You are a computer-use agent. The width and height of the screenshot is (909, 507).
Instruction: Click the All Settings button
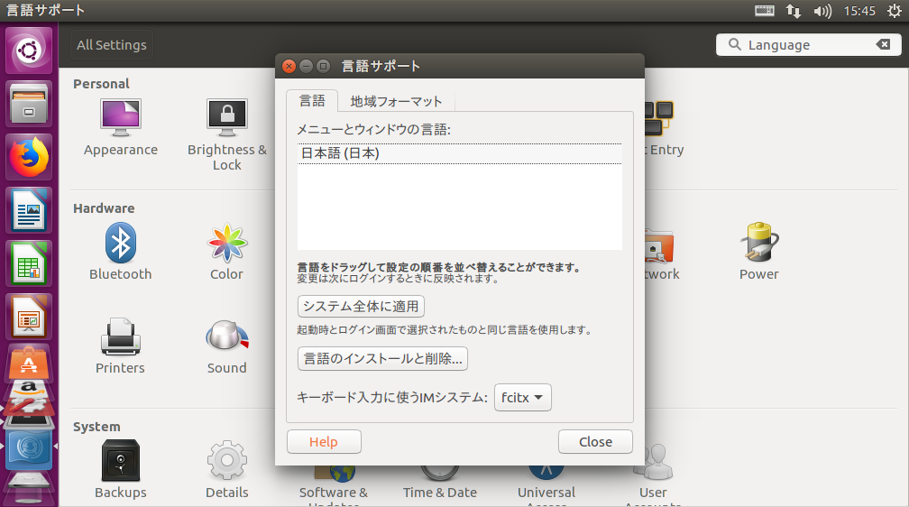112,45
